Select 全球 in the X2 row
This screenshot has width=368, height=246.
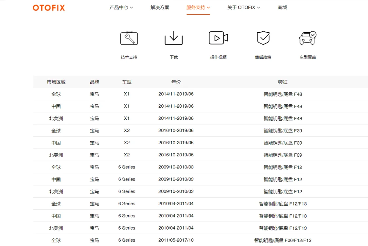pyautogui.click(x=56, y=131)
